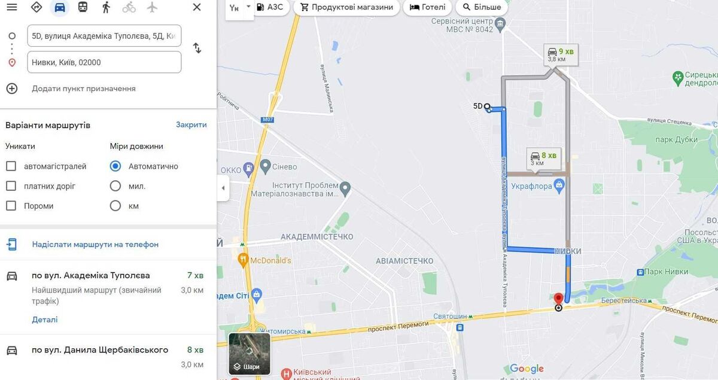Select driving travel mode icon

59,7
